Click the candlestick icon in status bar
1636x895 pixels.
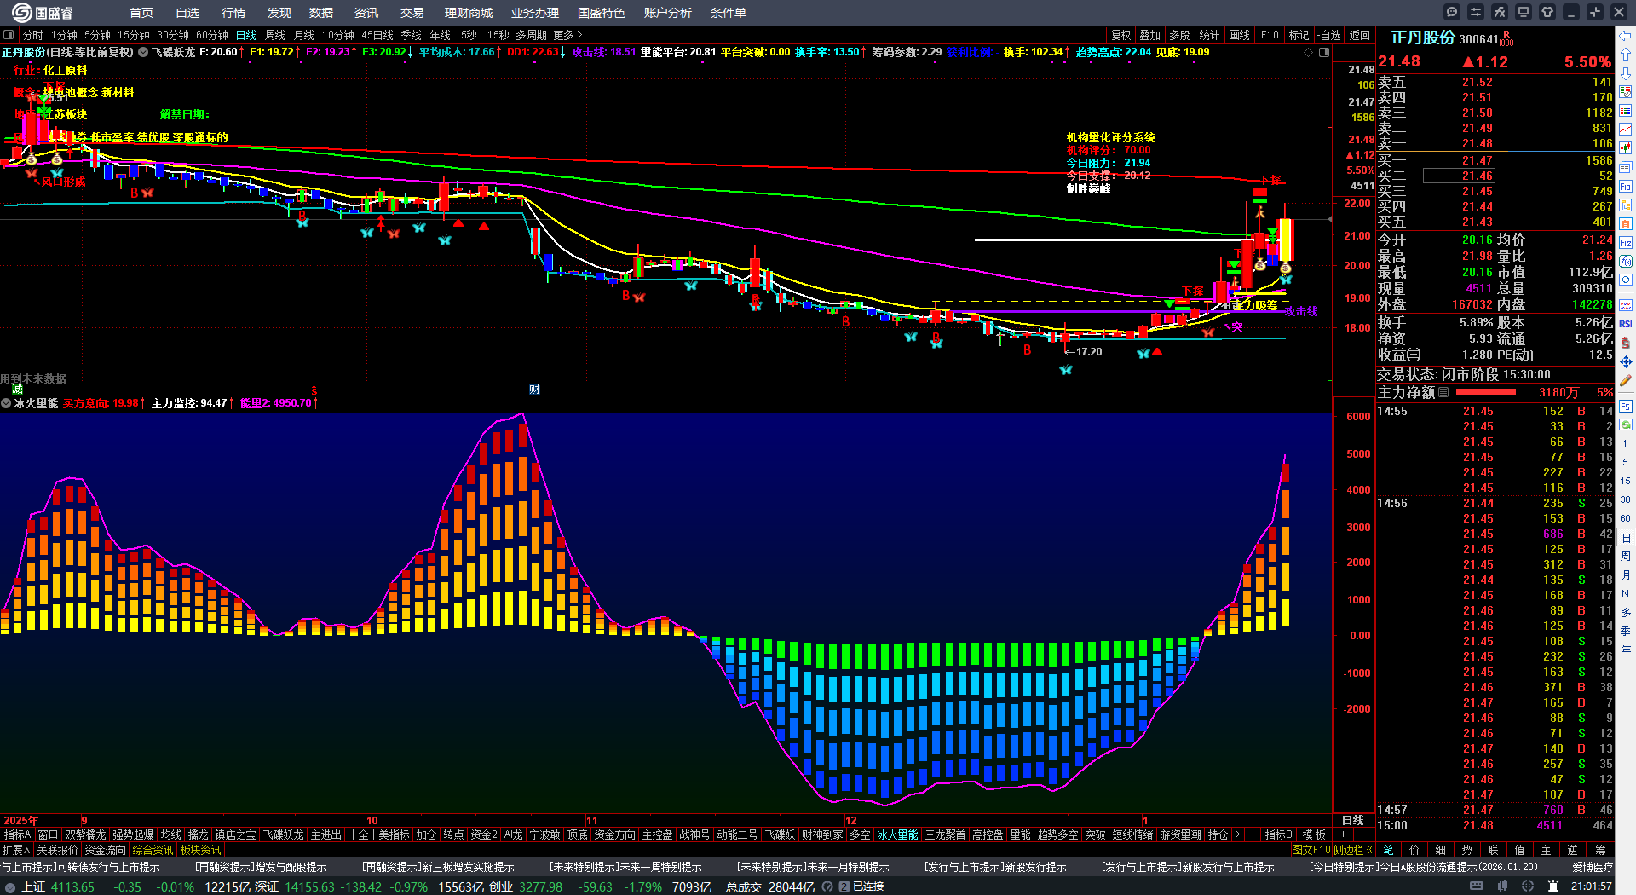pyautogui.click(x=1503, y=886)
